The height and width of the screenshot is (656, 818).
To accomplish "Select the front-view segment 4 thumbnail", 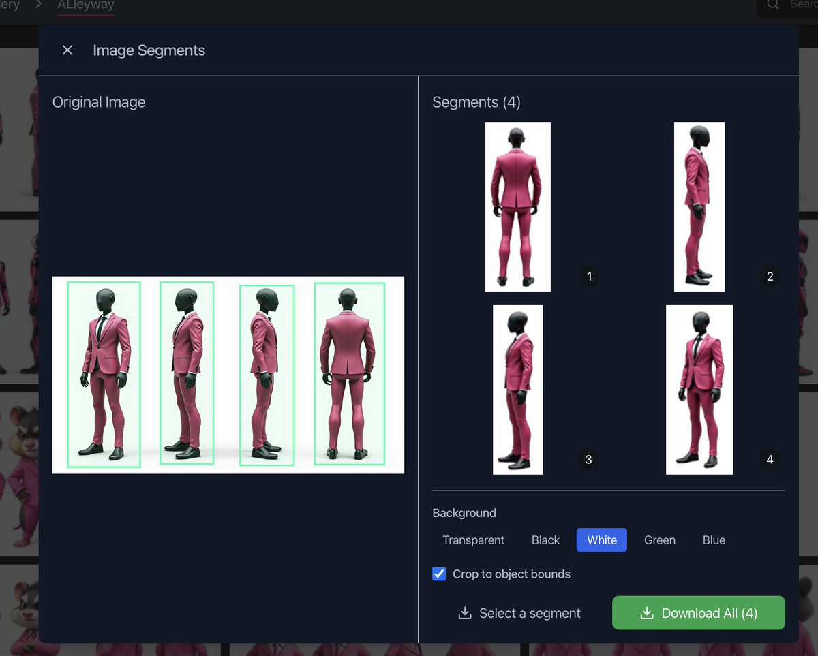I will (699, 389).
